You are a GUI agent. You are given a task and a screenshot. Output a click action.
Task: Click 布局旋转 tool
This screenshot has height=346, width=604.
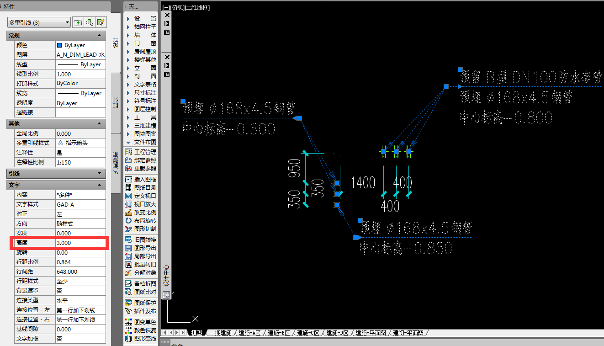[141, 220]
